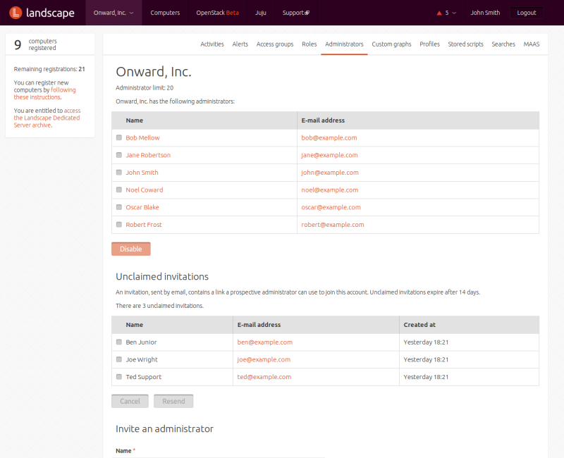Switch to the Access groups tab

275,44
